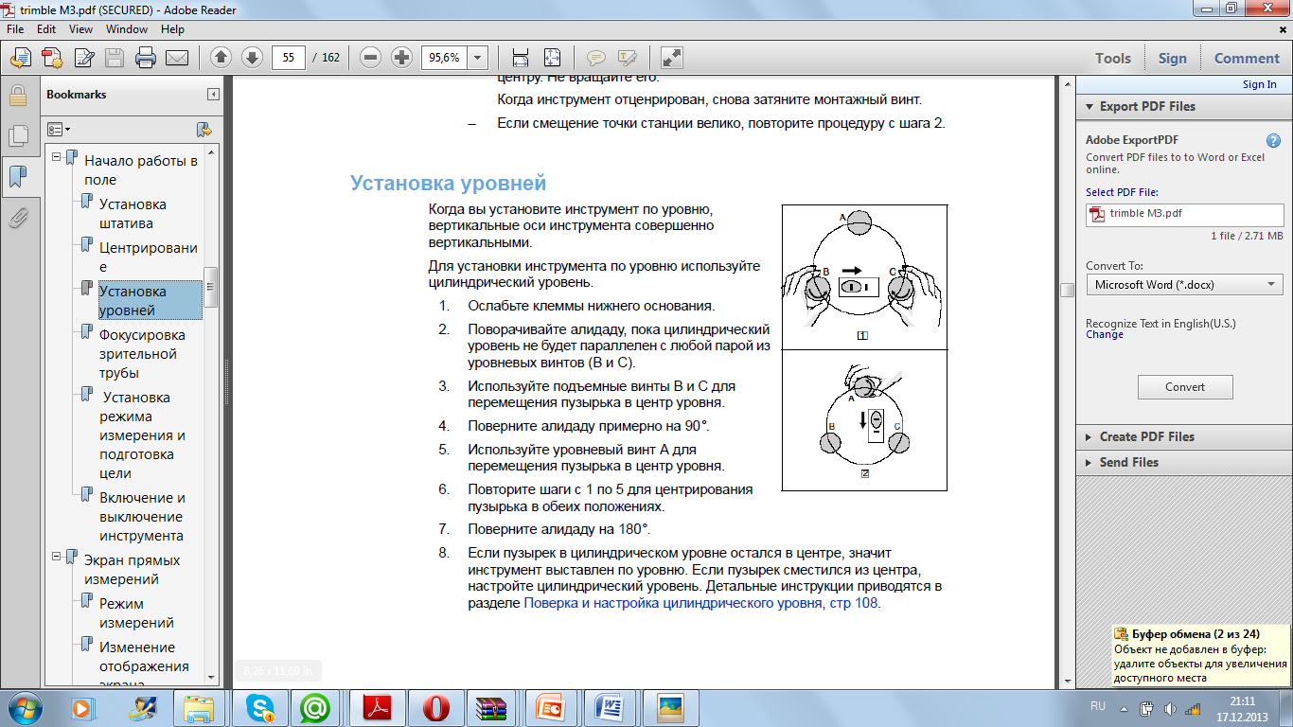Click the document vertical scrollbar thumb
The image size is (1293, 727).
pos(1066,291)
